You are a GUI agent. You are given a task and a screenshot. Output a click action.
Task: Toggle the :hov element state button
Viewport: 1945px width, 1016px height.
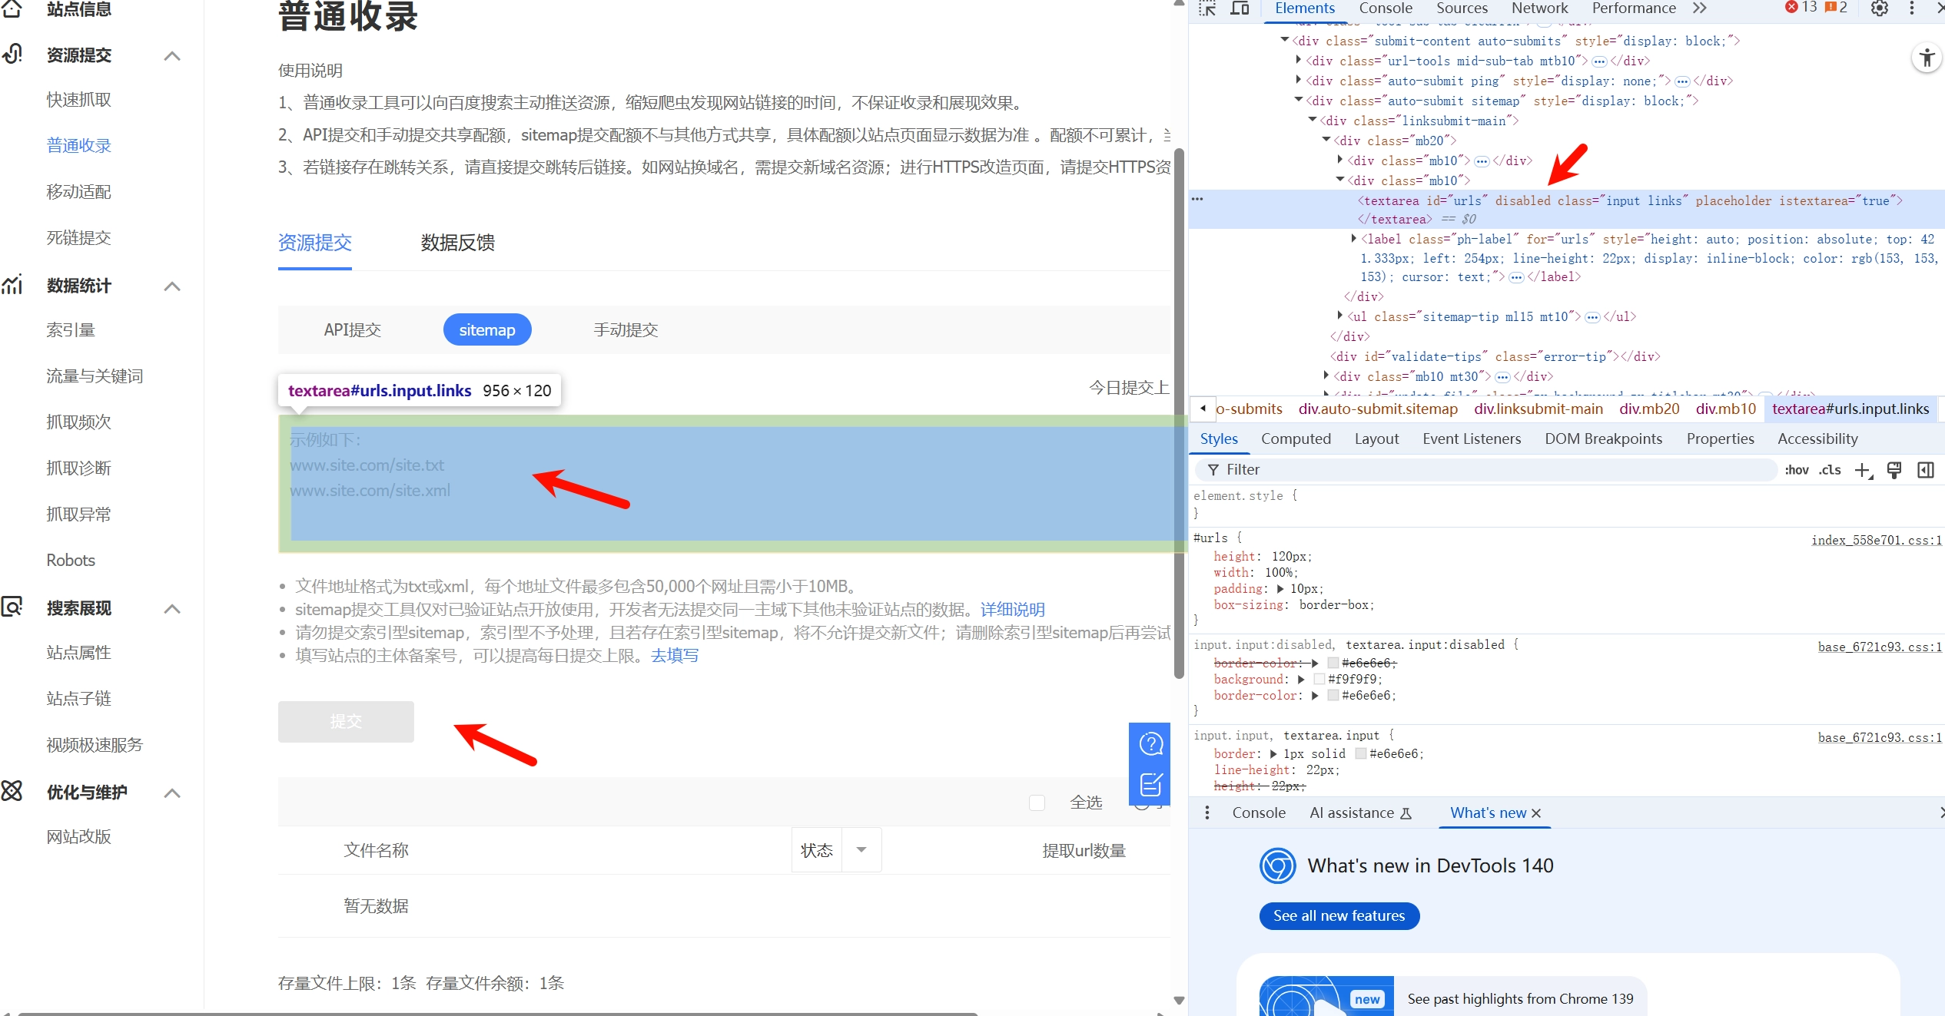[1797, 470]
